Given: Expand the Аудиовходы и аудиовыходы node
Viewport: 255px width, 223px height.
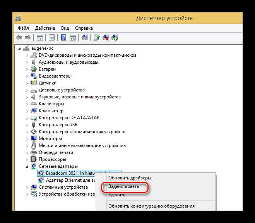Looking at the screenshot, I should (x=27, y=63).
